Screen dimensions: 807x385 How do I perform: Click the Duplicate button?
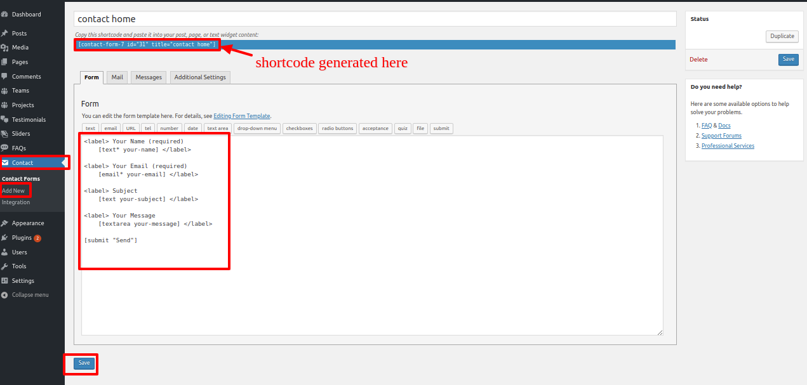(782, 36)
